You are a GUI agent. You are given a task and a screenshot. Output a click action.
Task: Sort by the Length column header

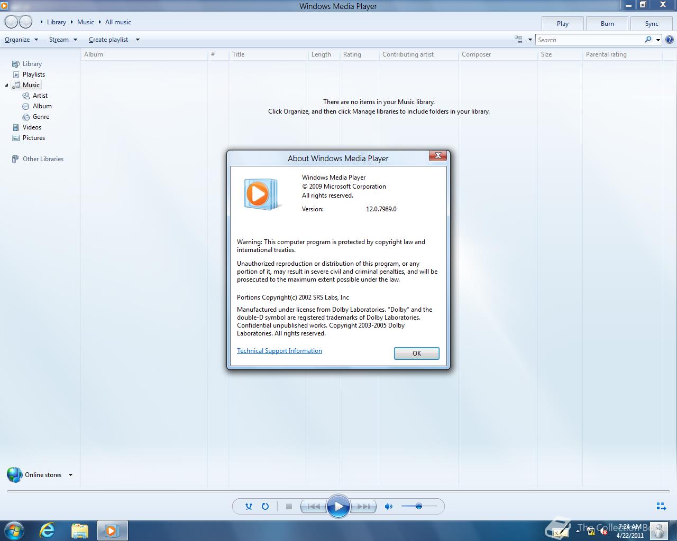click(323, 54)
